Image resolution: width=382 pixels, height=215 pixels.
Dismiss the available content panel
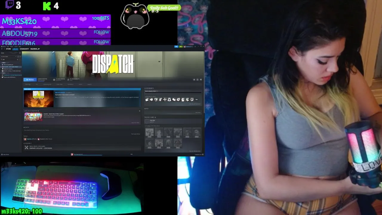pos(139,111)
